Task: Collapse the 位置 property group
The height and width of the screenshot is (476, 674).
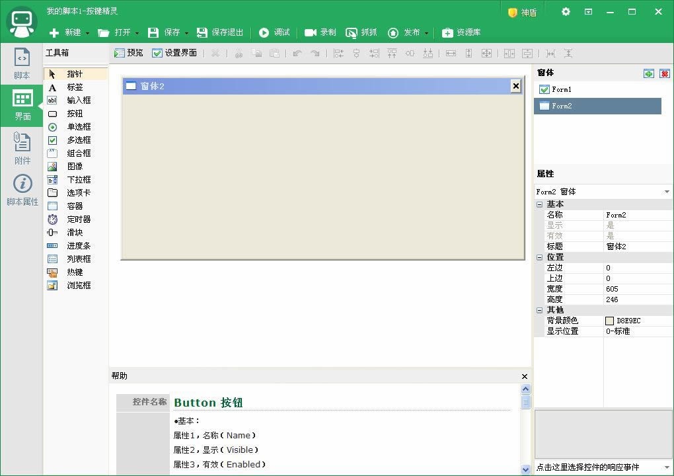Action: click(539, 257)
